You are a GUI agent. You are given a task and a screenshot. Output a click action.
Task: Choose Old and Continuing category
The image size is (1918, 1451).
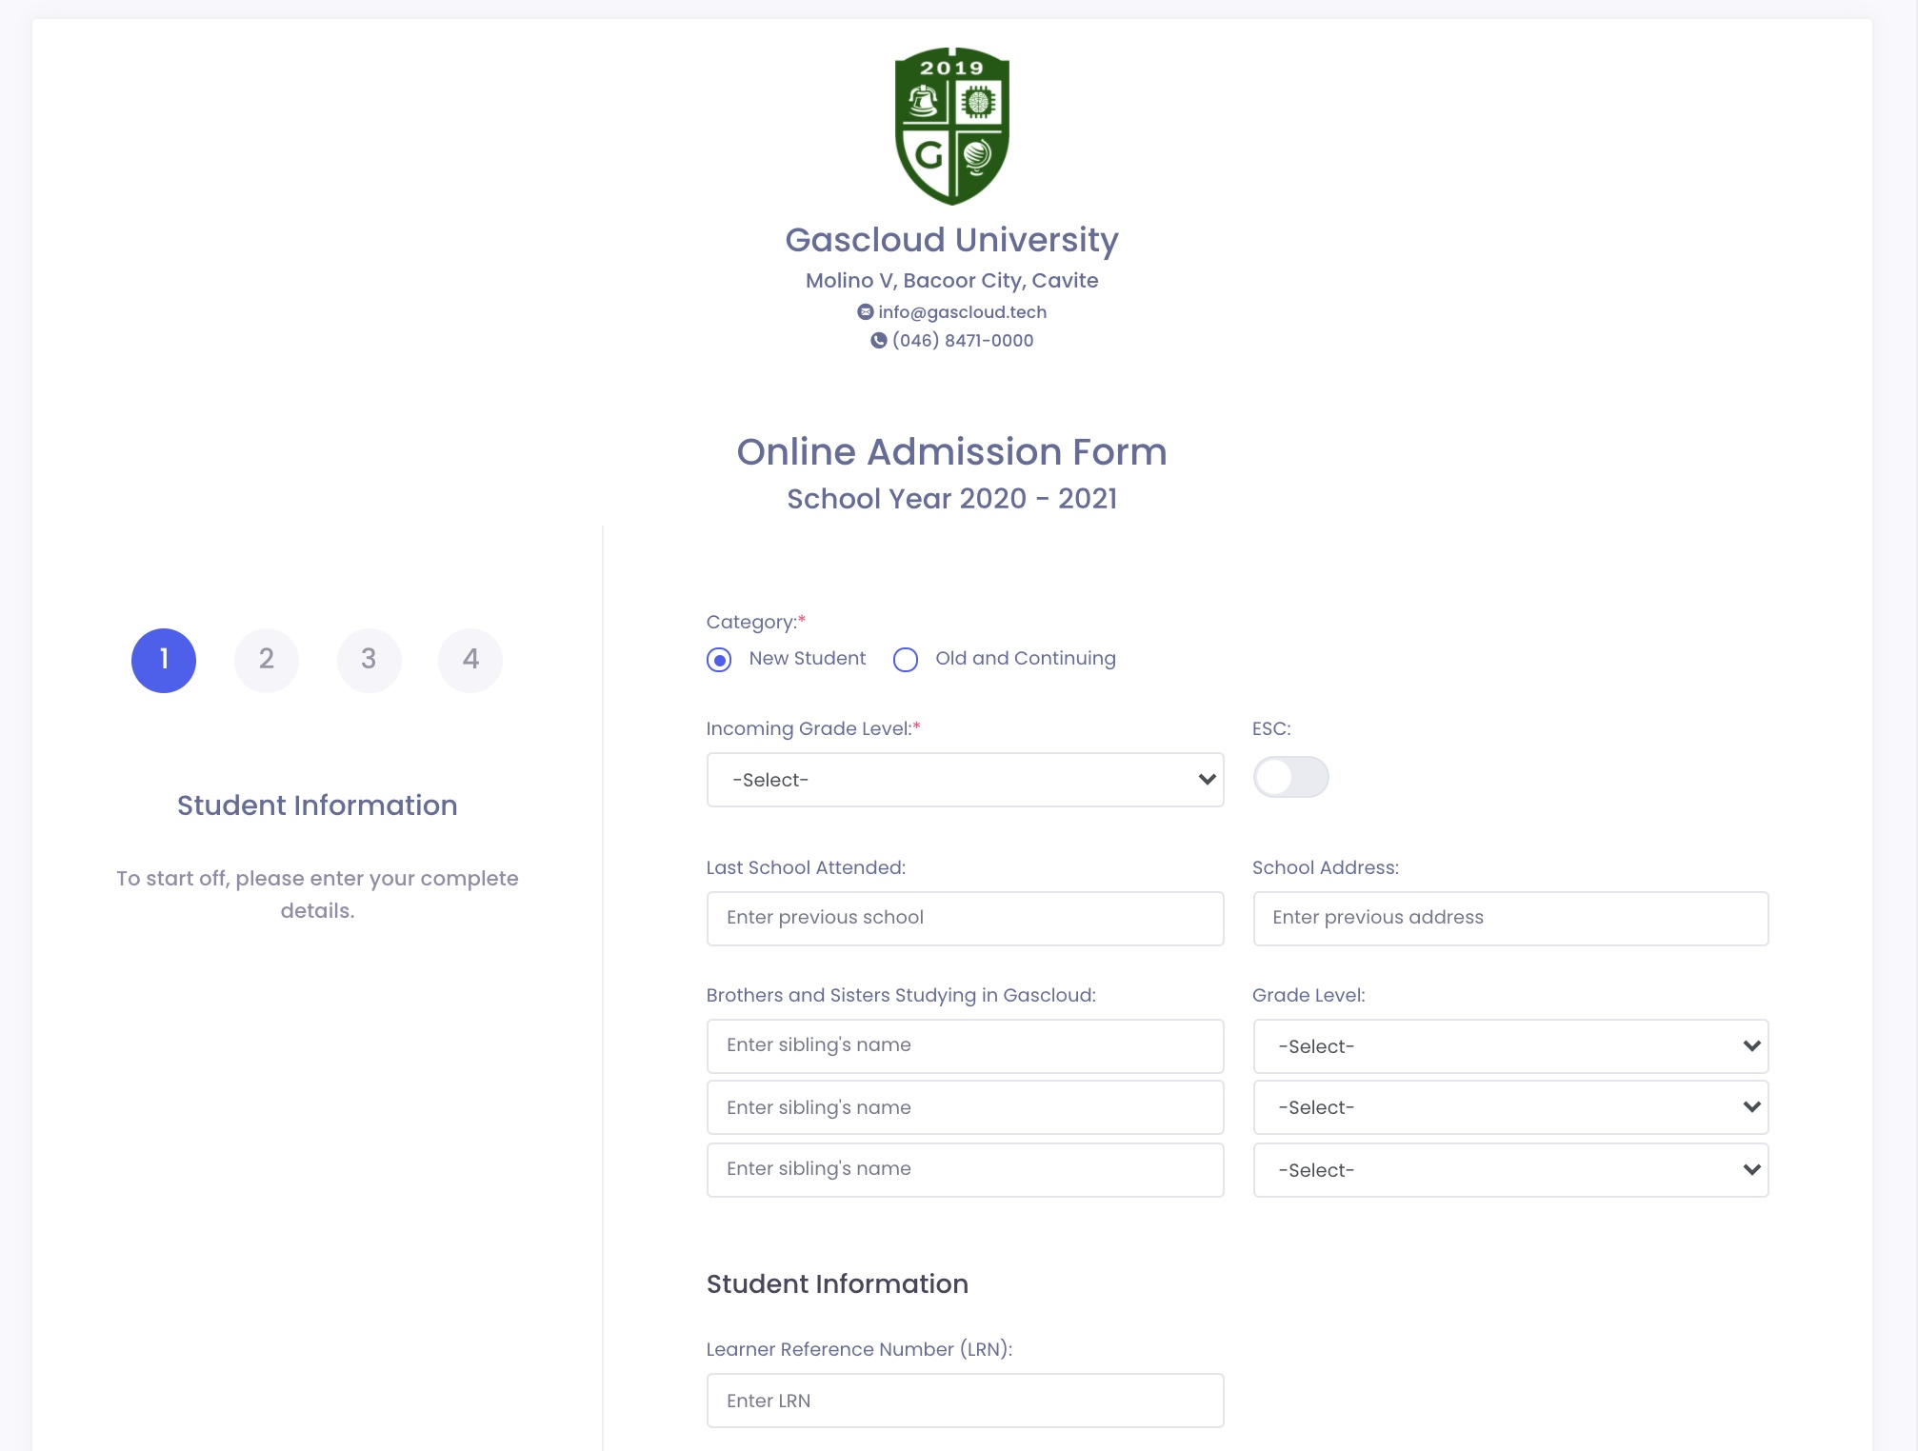click(906, 660)
